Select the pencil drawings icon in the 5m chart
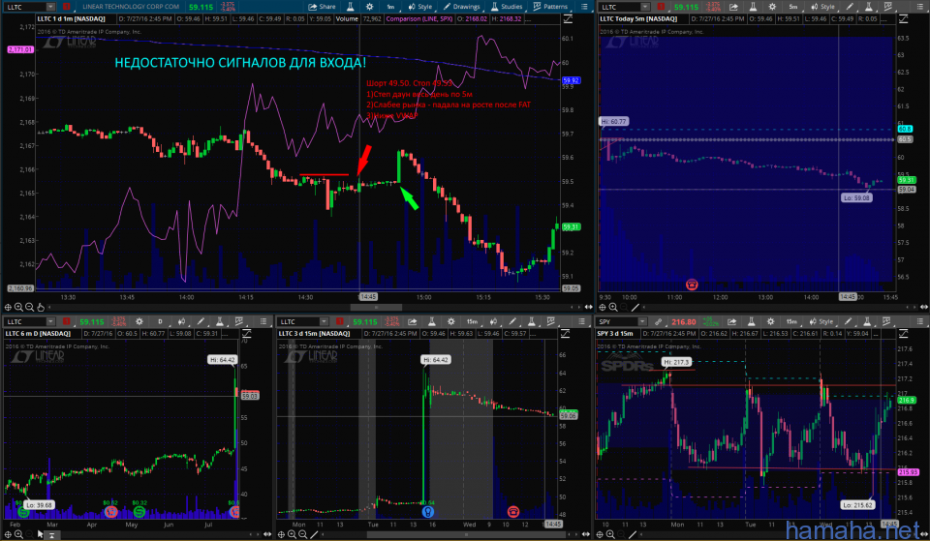Screen dimensions: 930x541 850,7
